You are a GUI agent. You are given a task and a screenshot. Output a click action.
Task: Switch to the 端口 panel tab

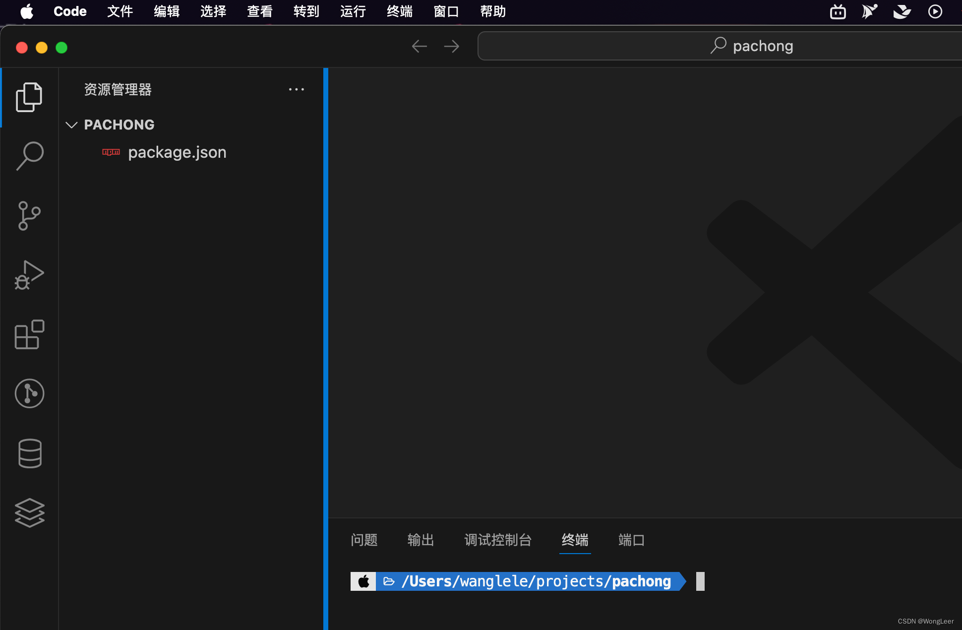pos(631,540)
